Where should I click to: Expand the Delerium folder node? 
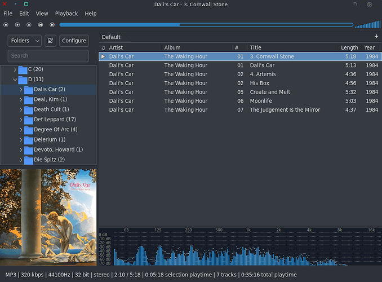tap(21, 140)
